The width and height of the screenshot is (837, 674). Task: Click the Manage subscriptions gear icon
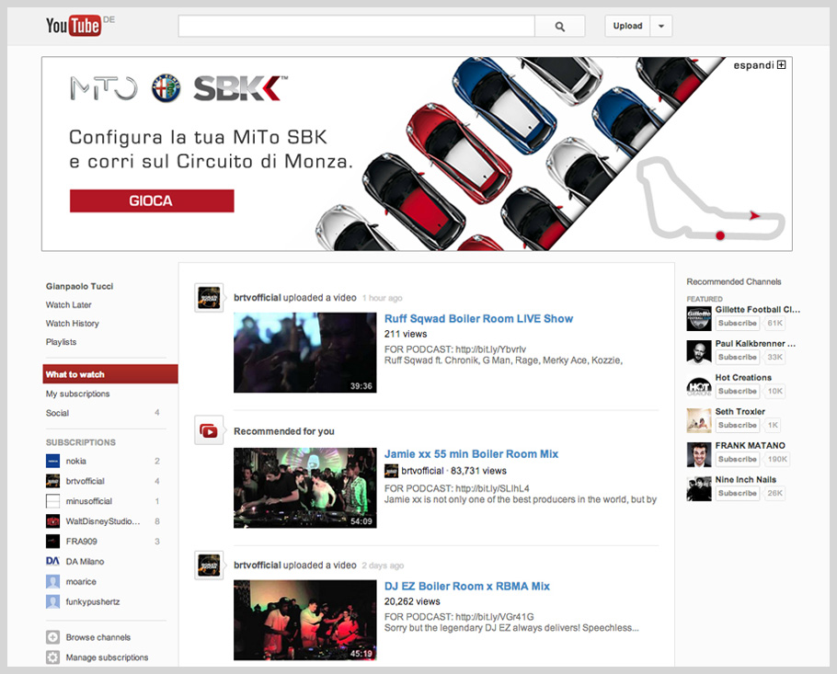click(x=52, y=657)
